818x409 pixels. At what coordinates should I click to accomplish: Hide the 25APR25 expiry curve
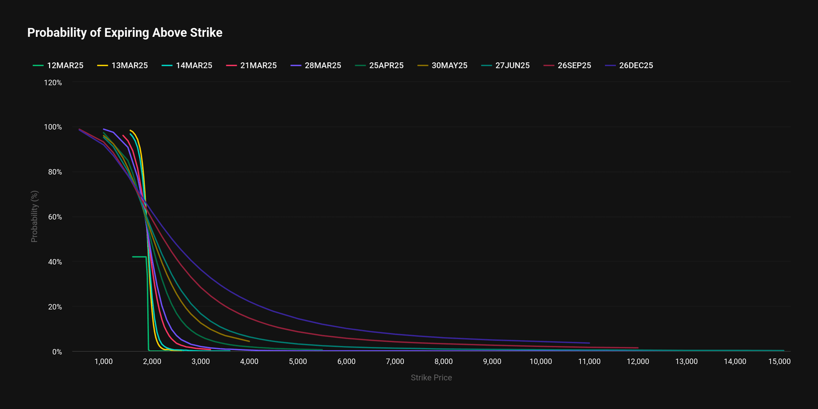pos(380,65)
